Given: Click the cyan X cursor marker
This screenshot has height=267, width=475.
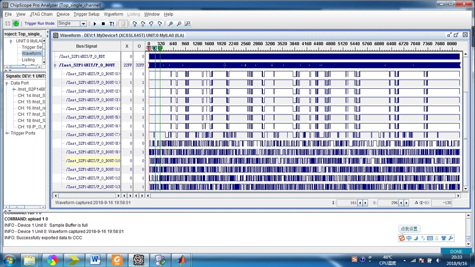Looking at the screenshot, I should 154,48.
